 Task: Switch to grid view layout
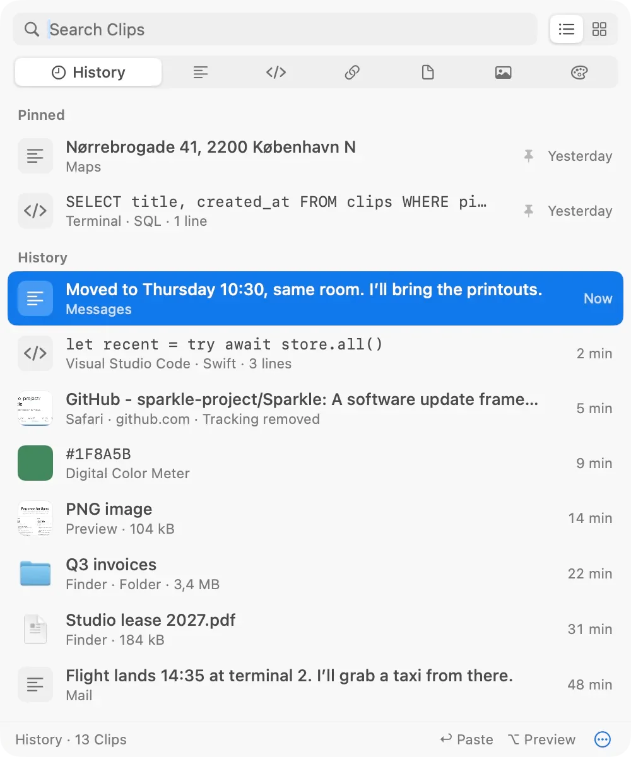tap(599, 29)
